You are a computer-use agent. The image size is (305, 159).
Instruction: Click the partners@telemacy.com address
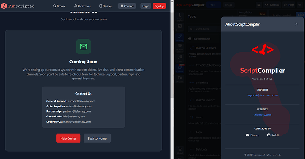(77, 111)
